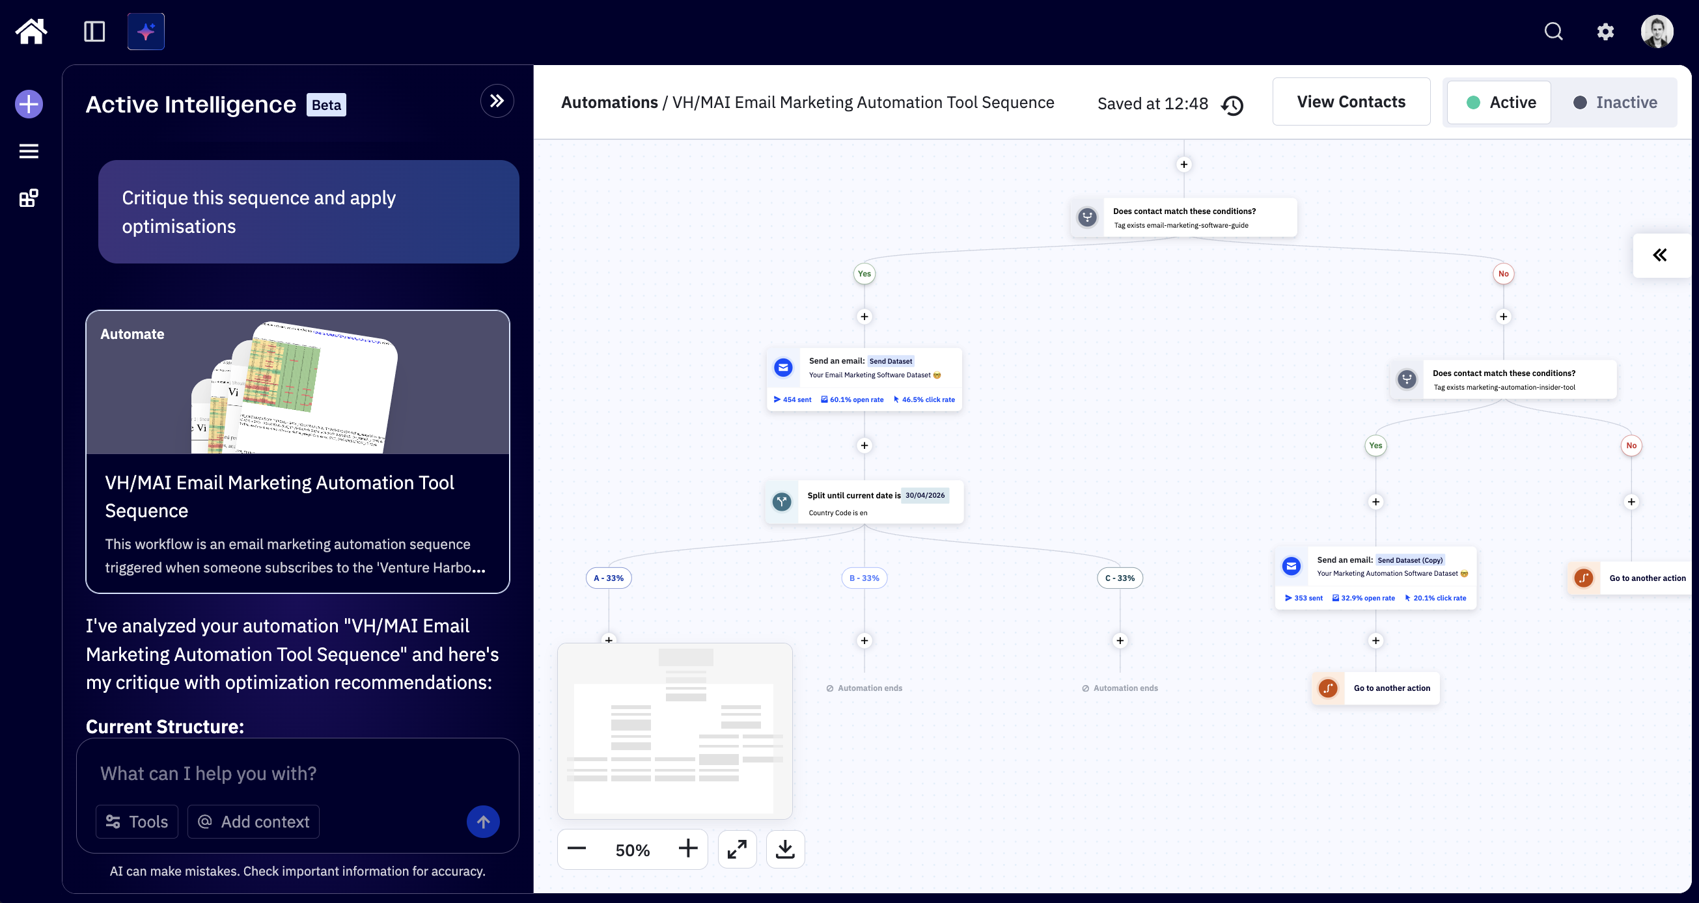
Task: Open Go to another action node at right edge
Action: point(1629,578)
